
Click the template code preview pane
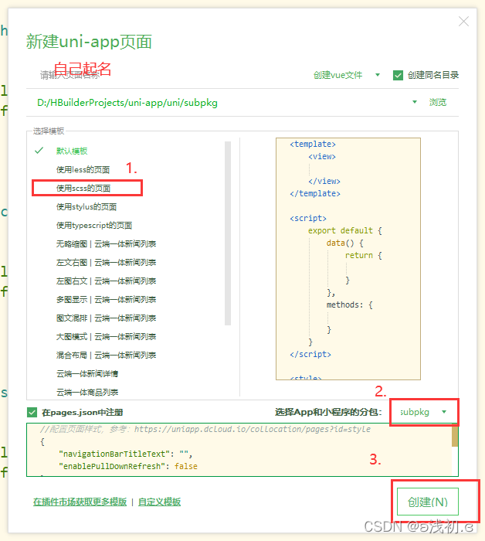pyautogui.click(x=348, y=259)
